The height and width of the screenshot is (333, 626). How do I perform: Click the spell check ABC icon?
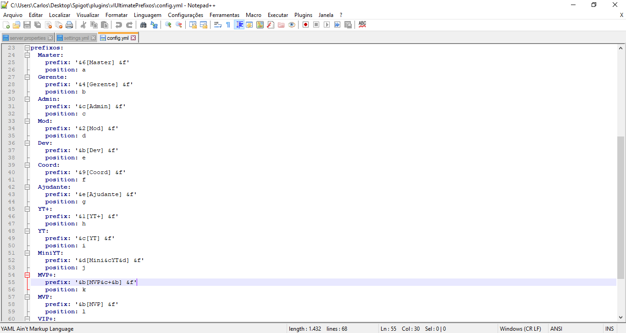click(x=362, y=25)
